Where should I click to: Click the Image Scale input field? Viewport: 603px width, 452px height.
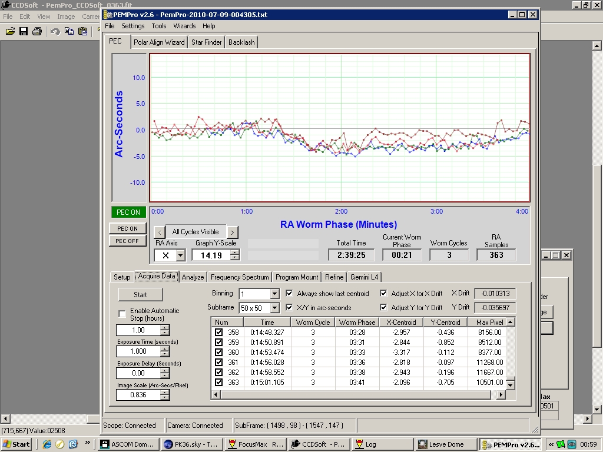coord(138,395)
